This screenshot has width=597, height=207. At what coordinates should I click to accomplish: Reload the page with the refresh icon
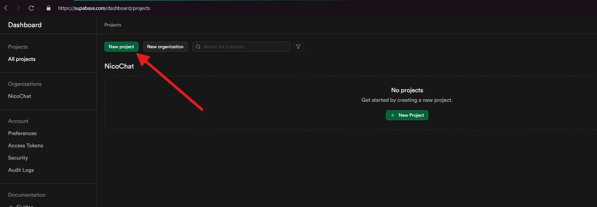pyautogui.click(x=31, y=8)
